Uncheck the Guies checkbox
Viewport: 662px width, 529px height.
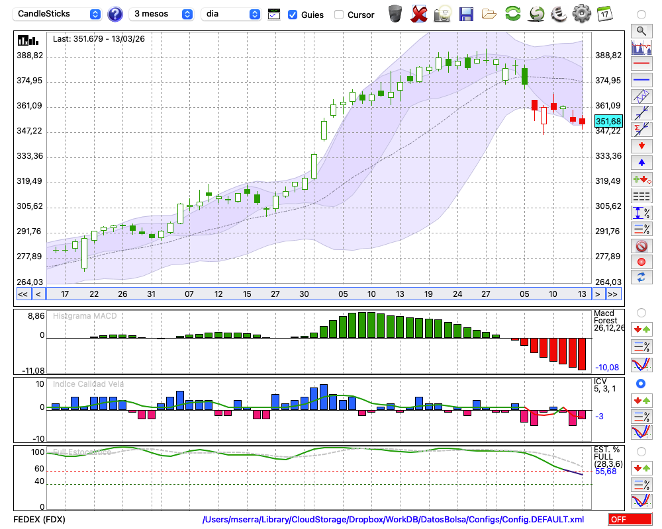click(293, 15)
